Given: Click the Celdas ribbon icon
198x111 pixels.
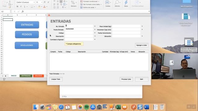Looking at the screenshot, I should tap(107, 2).
